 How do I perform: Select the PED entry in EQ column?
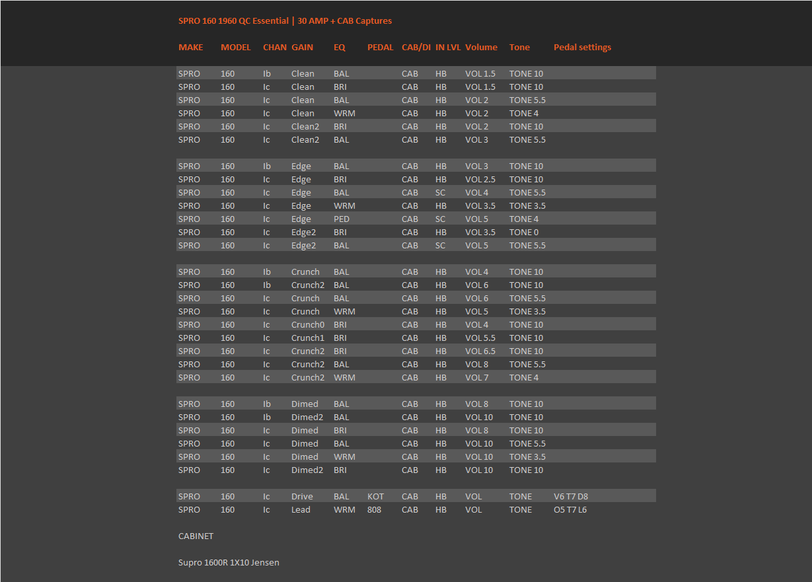click(342, 219)
